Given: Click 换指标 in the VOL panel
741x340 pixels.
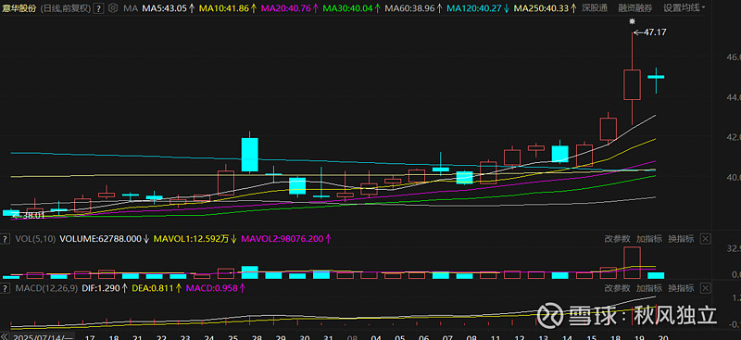Looking at the screenshot, I should [681, 239].
